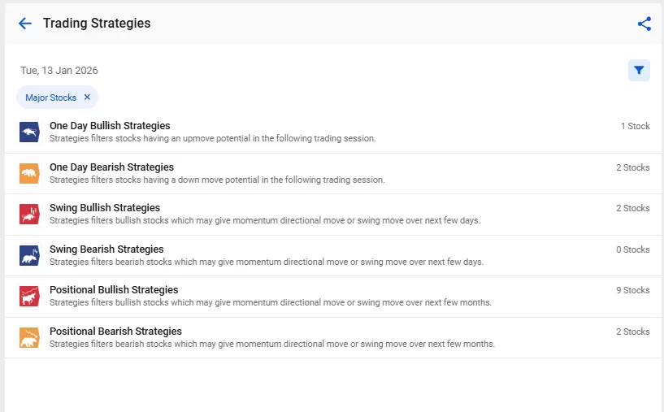Click the '9 Stocks' count
This screenshot has height=412, width=664.
click(x=632, y=290)
